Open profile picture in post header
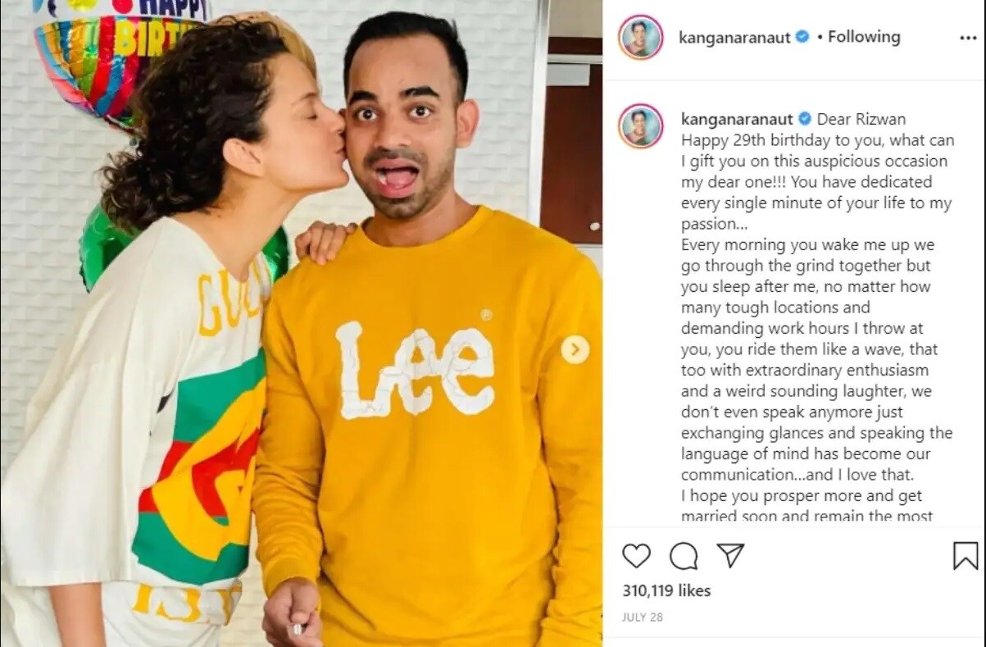 tap(640, 37)
